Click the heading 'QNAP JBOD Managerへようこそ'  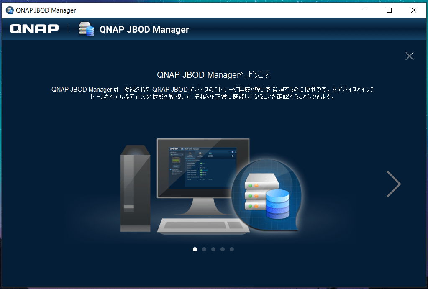(213, 75)
